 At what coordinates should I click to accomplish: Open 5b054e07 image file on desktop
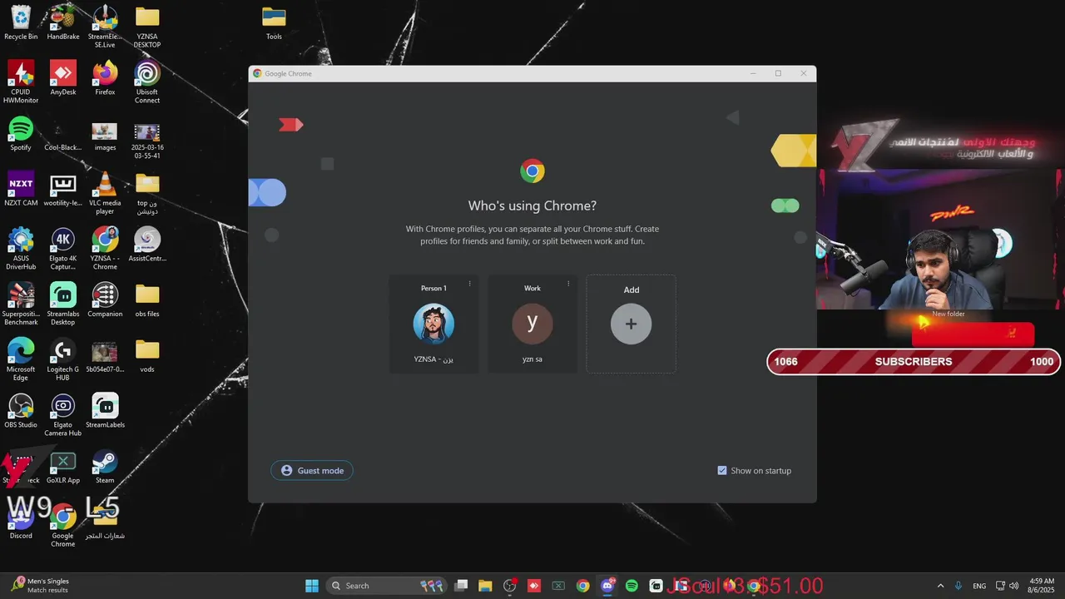(105, 355)
